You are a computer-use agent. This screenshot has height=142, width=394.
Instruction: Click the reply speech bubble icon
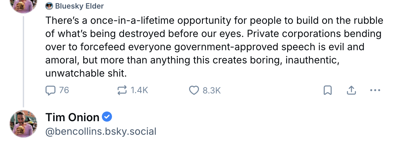(50, 90)
